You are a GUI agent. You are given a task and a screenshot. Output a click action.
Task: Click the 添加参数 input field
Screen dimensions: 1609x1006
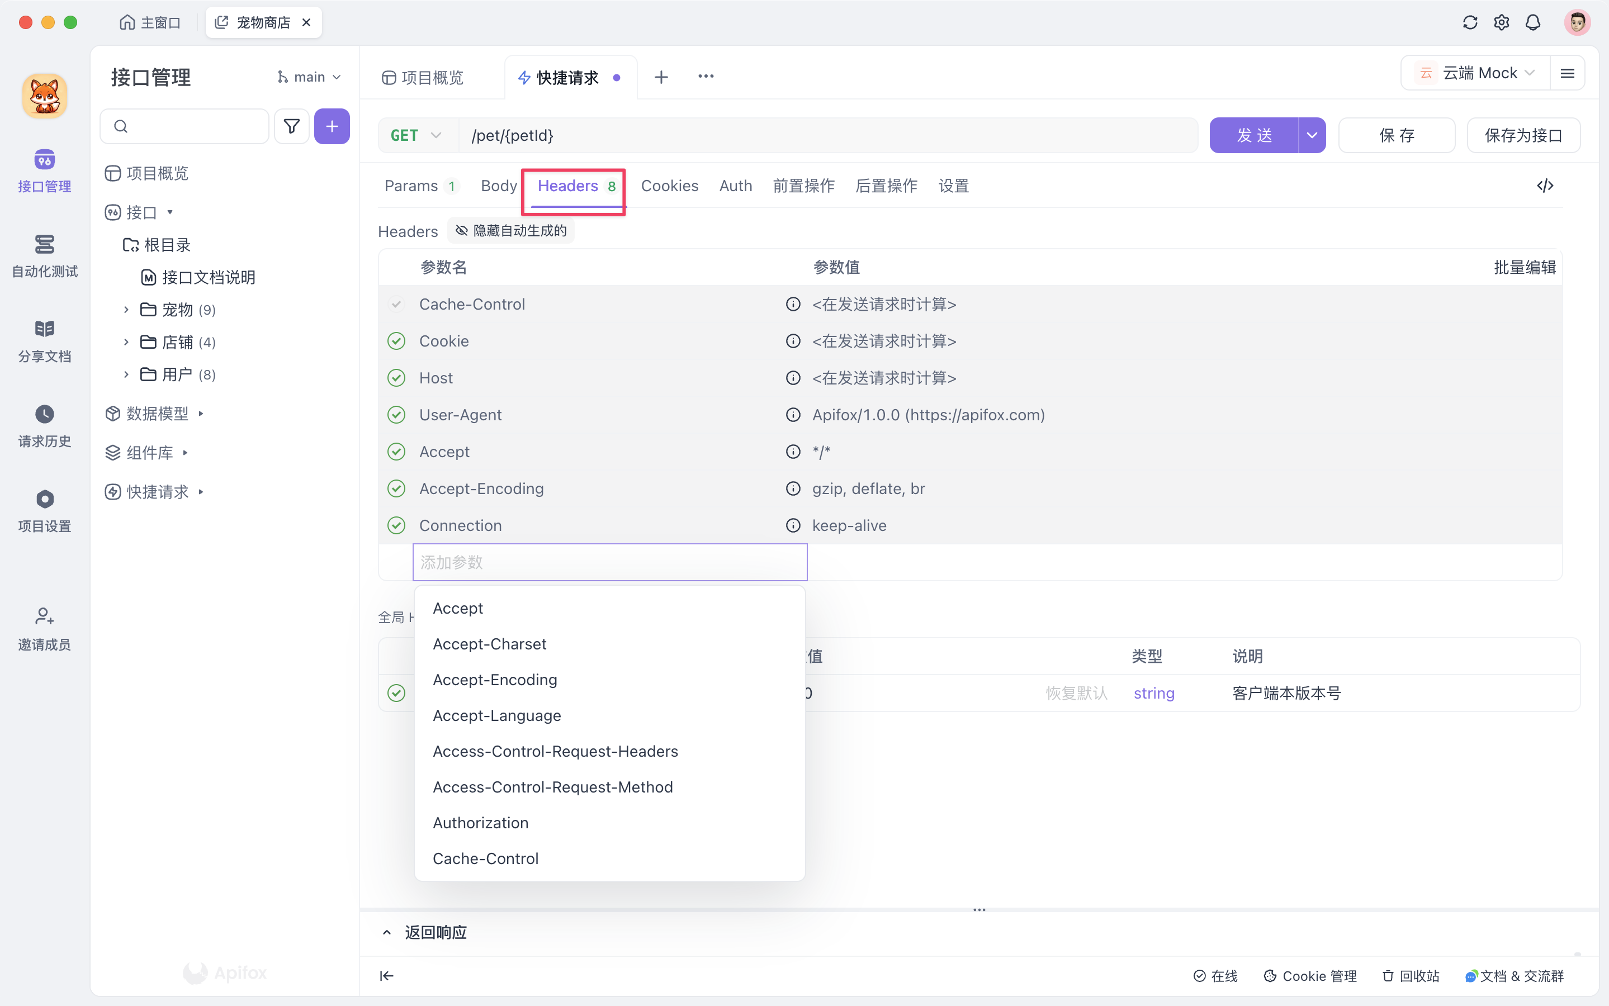[609, 562]
